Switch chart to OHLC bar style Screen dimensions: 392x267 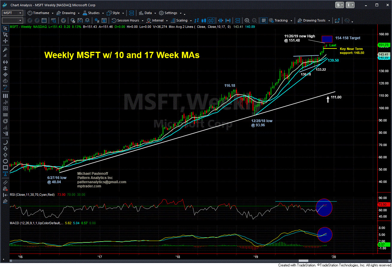click(197, 20)
